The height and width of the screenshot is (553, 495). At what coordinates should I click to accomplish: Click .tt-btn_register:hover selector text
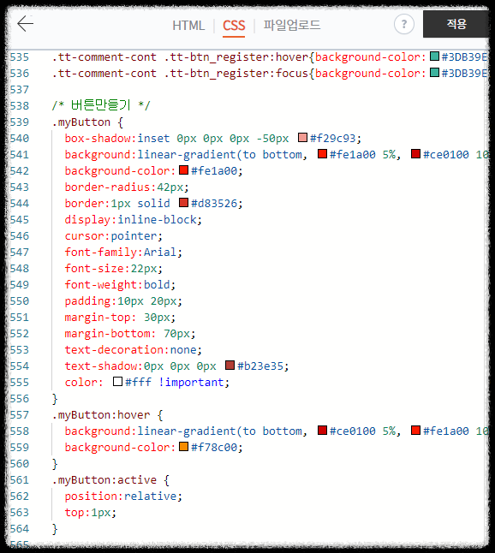pos(236,57)
